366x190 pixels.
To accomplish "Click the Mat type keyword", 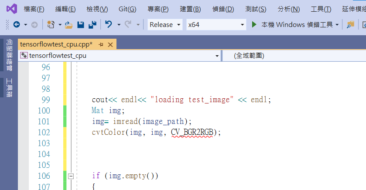I will [x=98, y=110].
